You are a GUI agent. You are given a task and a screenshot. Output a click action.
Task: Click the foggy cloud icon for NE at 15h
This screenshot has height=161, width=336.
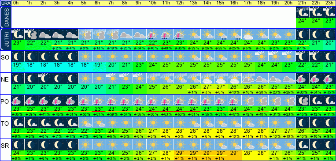coord(221,79)
